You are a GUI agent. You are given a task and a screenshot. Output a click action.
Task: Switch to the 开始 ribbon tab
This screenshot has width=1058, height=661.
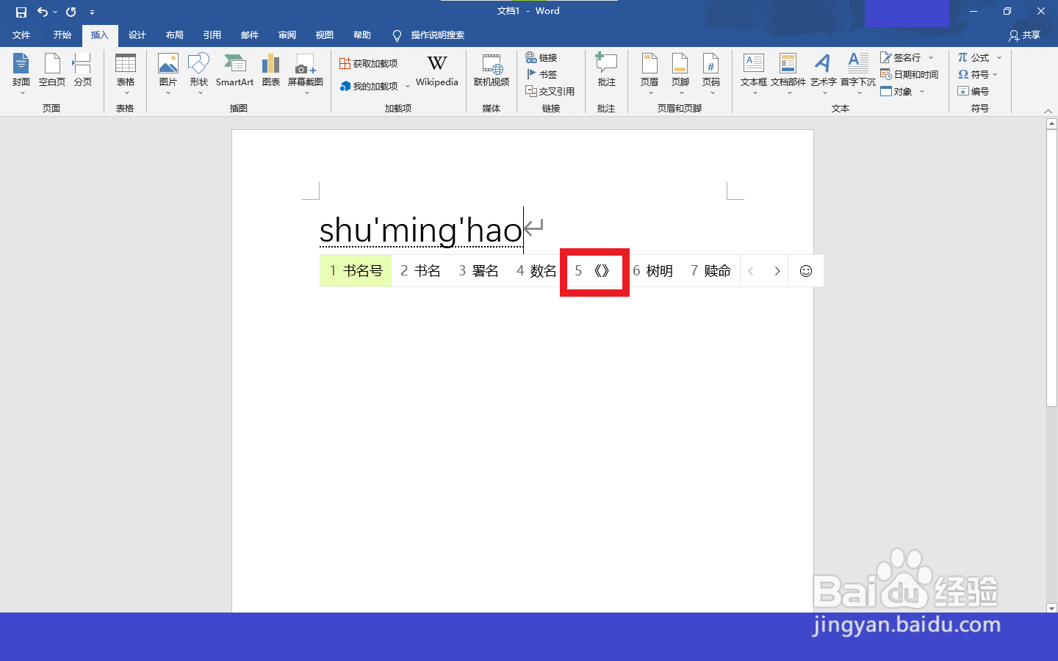click(62, 35)
